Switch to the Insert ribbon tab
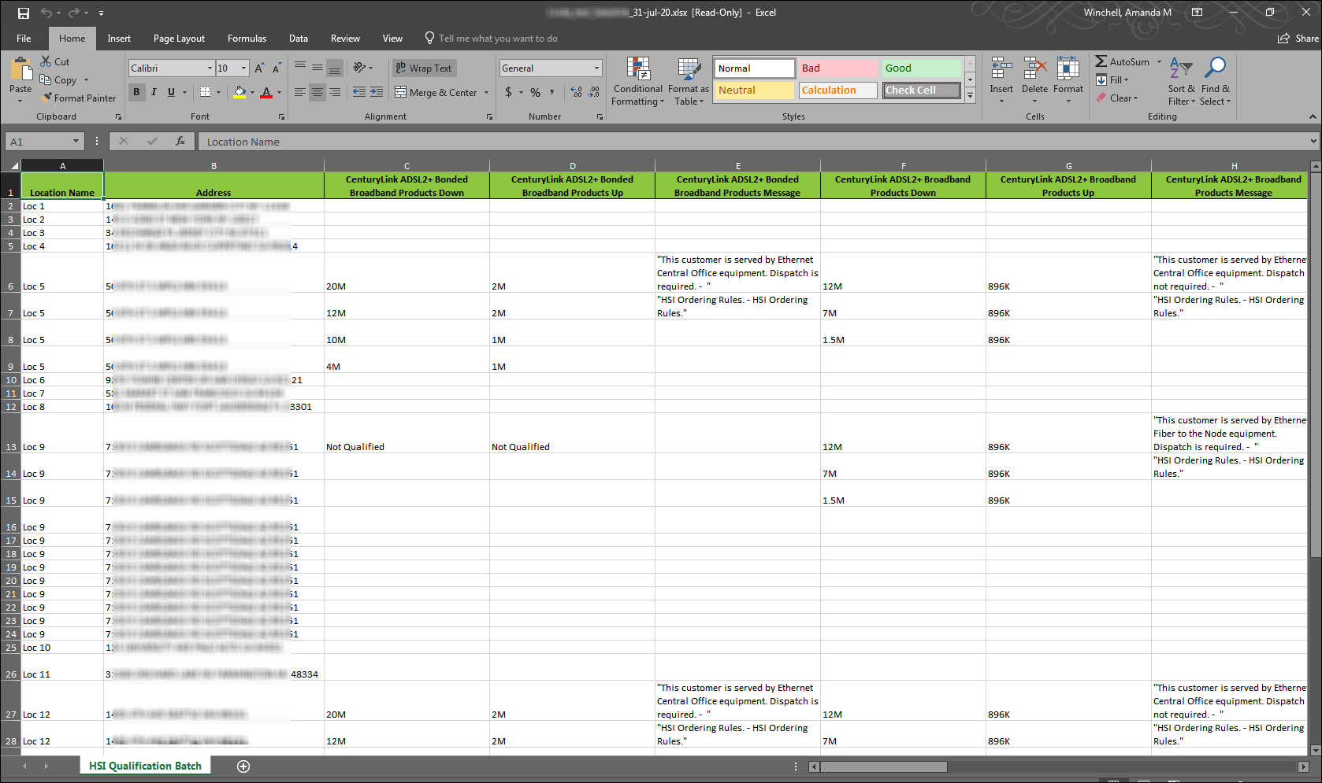Screen dimensions: 1322x783 click(x=119, y=39)
